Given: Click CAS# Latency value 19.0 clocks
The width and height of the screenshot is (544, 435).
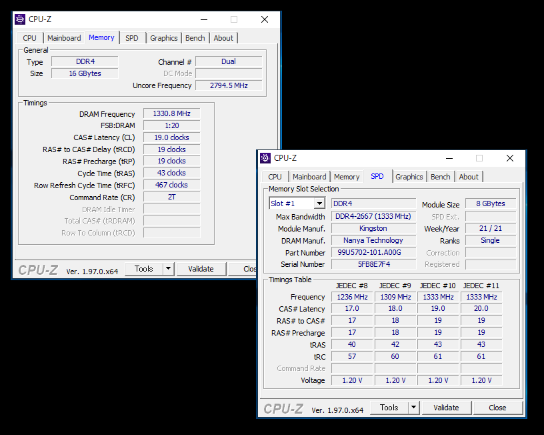Looking at the screenshot, I should tap(172, 137).
